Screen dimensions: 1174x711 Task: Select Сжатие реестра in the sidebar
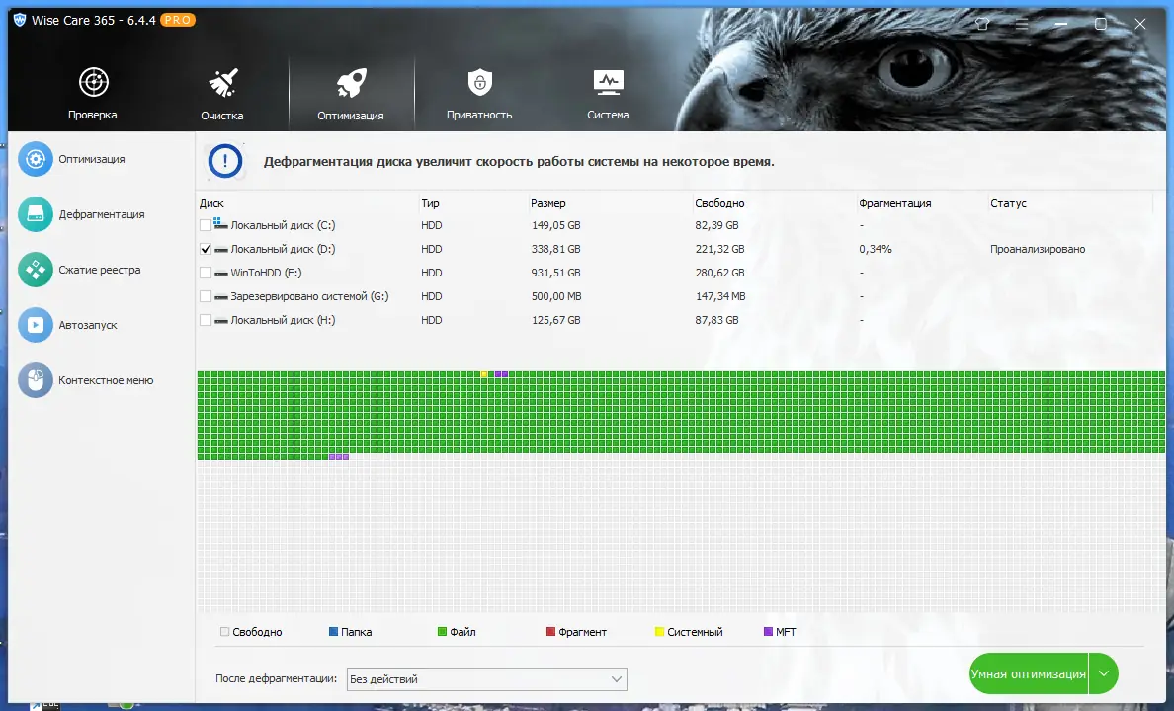(100, 270)
